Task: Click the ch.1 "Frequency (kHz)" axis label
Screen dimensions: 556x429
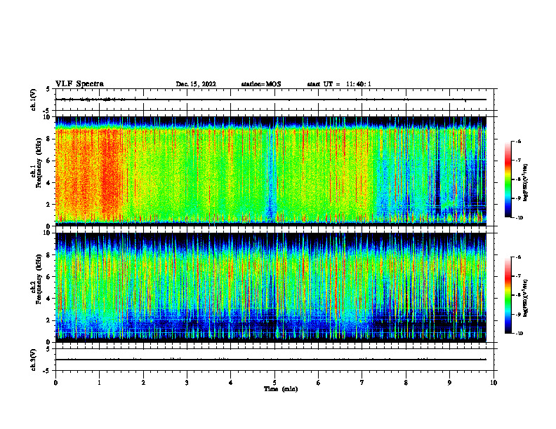Action: [39, 163]
